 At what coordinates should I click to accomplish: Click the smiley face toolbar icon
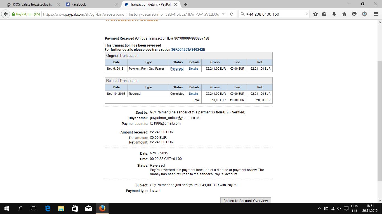[x=354, y=14]
